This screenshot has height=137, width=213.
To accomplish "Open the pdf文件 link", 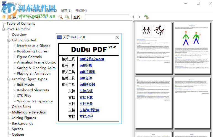I will (x=86, y=78).
